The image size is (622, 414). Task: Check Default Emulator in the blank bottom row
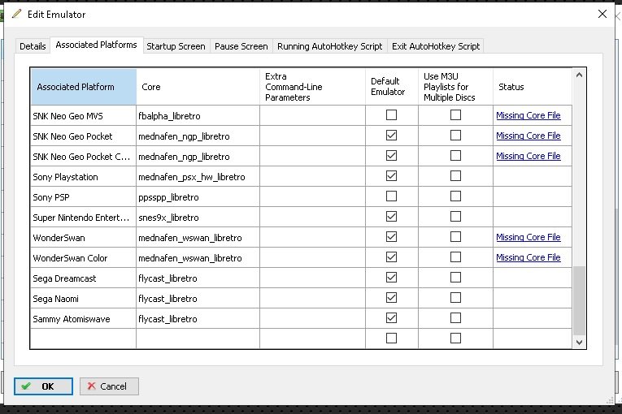click(391, 338)
